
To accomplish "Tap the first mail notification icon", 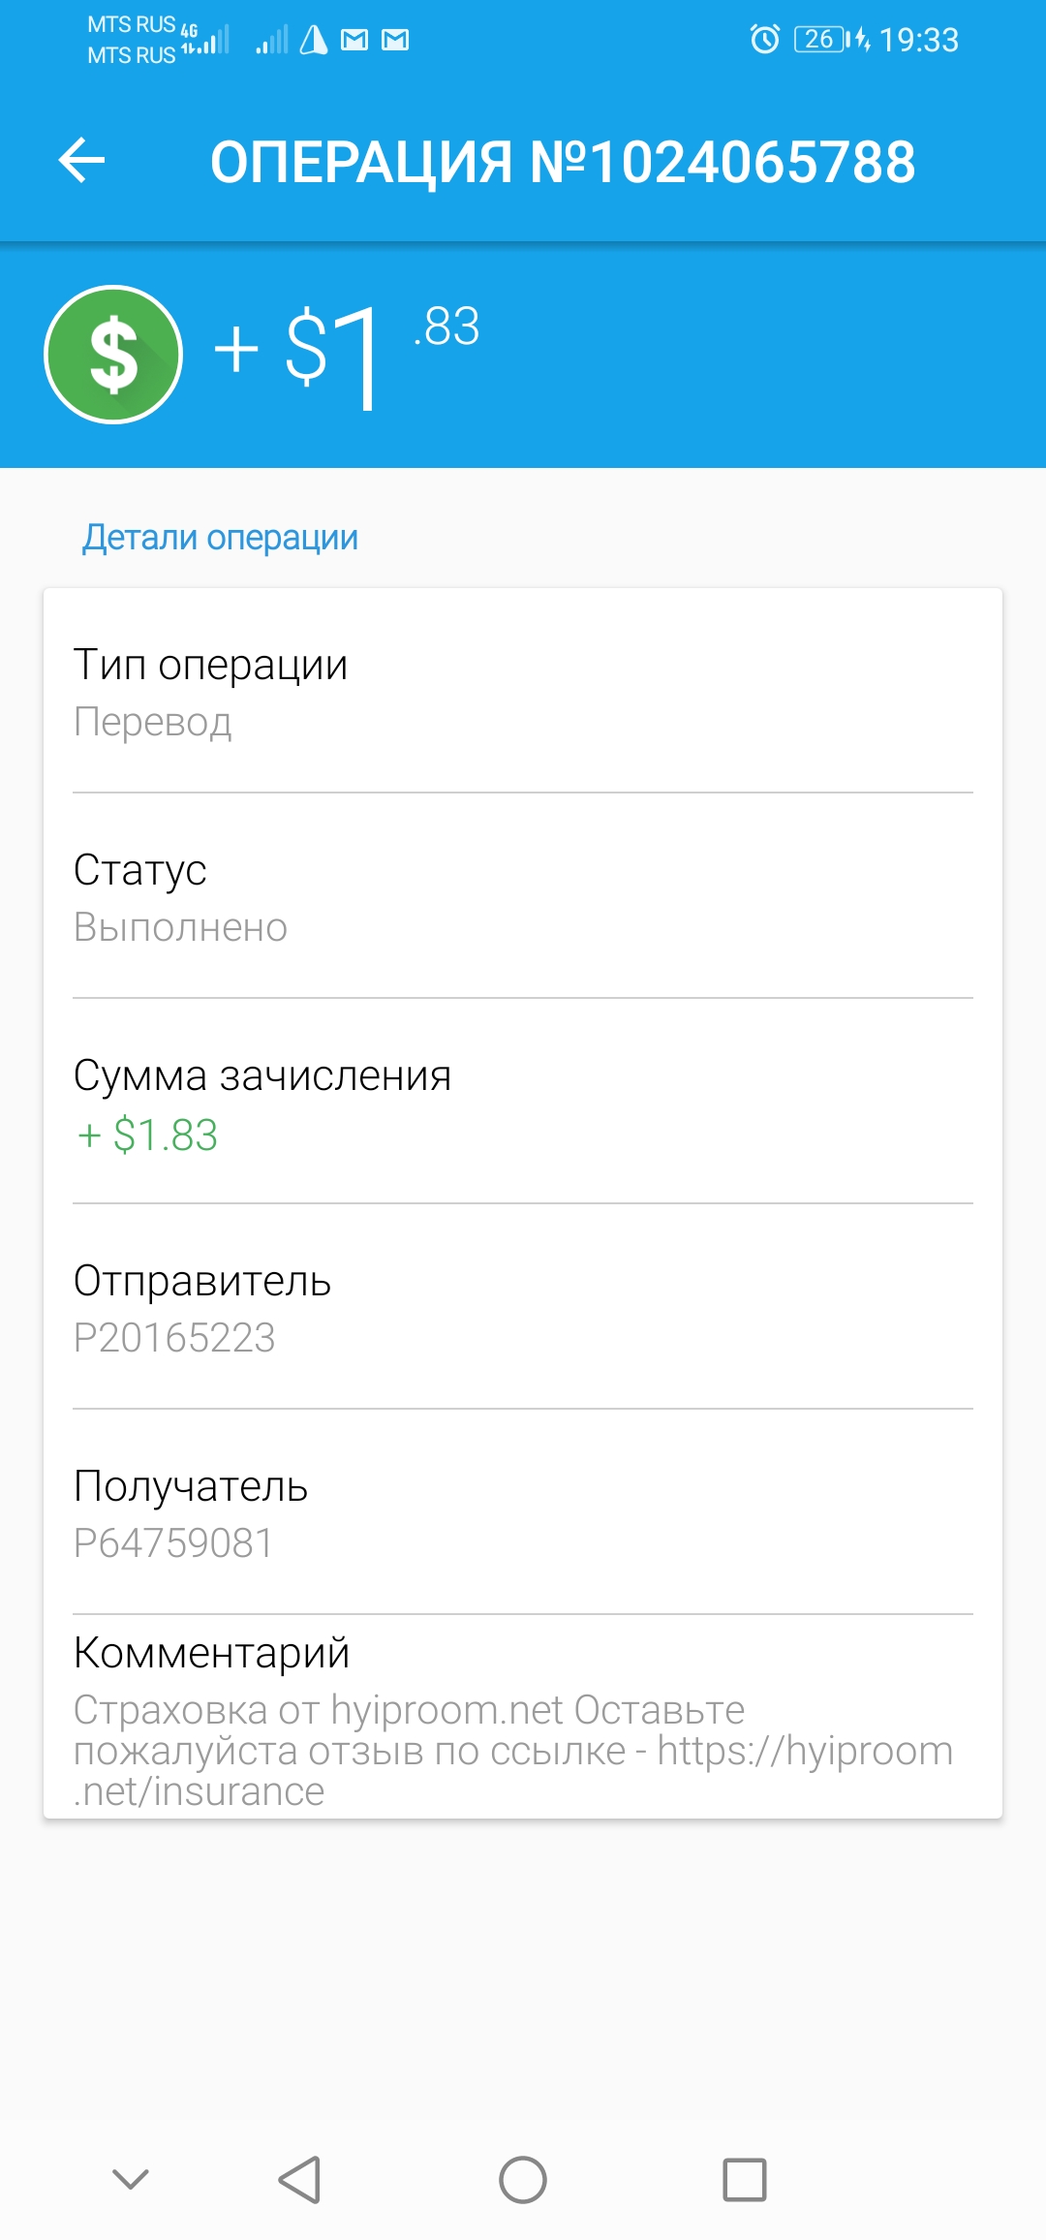I will [354, 40].
